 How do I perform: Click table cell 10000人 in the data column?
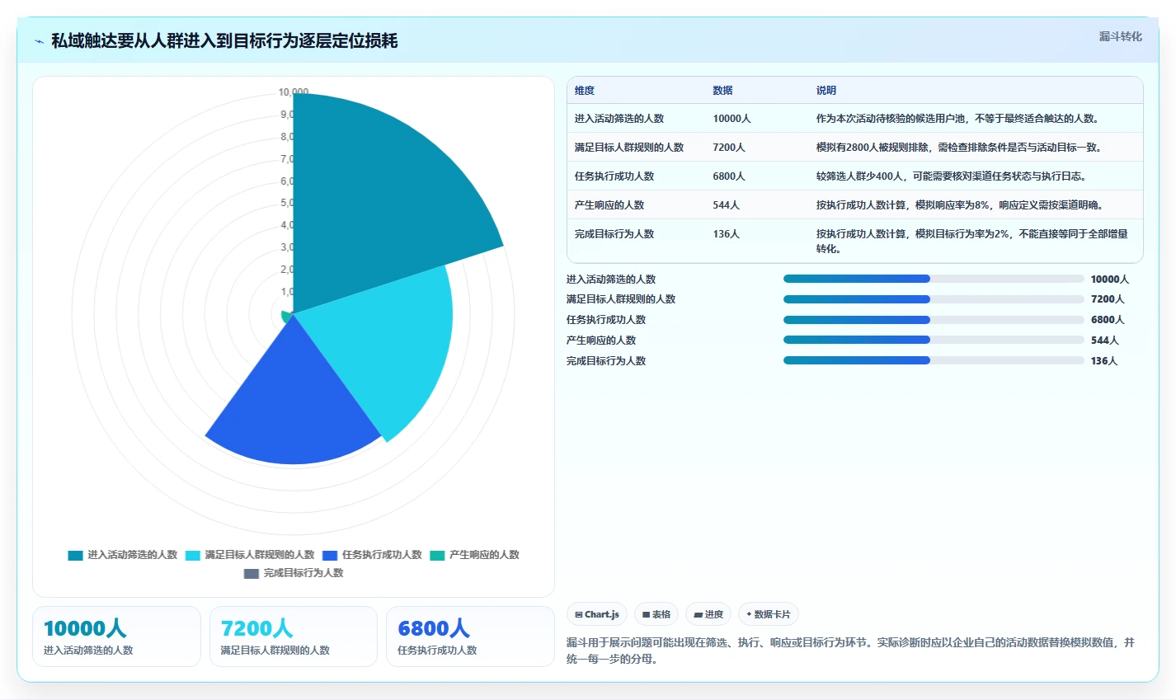(732, 119)
